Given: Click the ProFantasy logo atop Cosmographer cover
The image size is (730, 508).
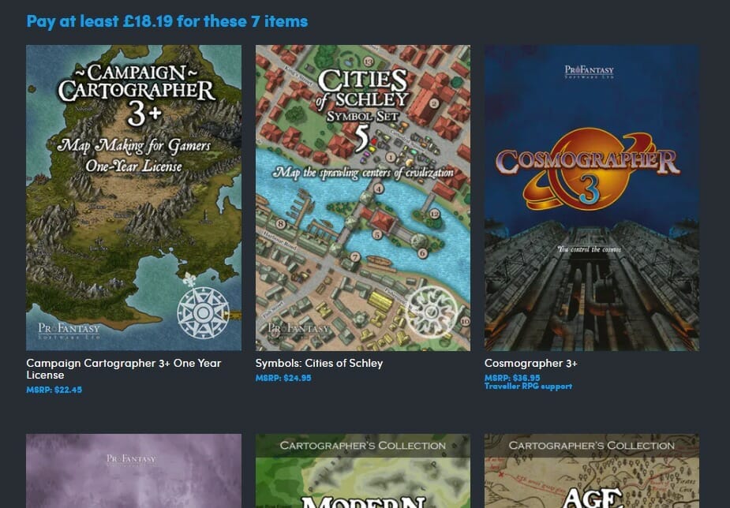Looking at the screenshot, I should (589, 72).
